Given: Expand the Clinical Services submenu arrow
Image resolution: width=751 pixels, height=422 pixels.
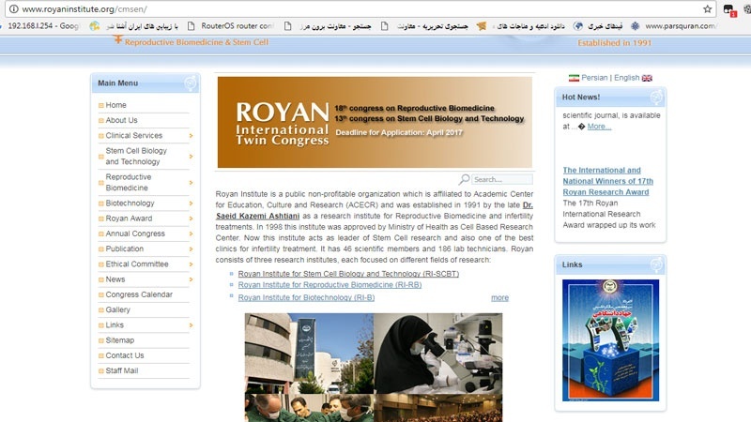Looking at the screenshot, I should pyautogui.click(x=191, y=136).
